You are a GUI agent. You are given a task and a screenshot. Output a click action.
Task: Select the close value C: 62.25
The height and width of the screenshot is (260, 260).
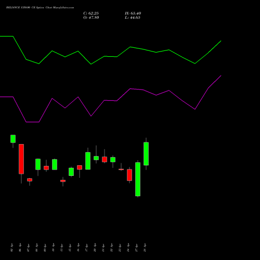point(91,14)
